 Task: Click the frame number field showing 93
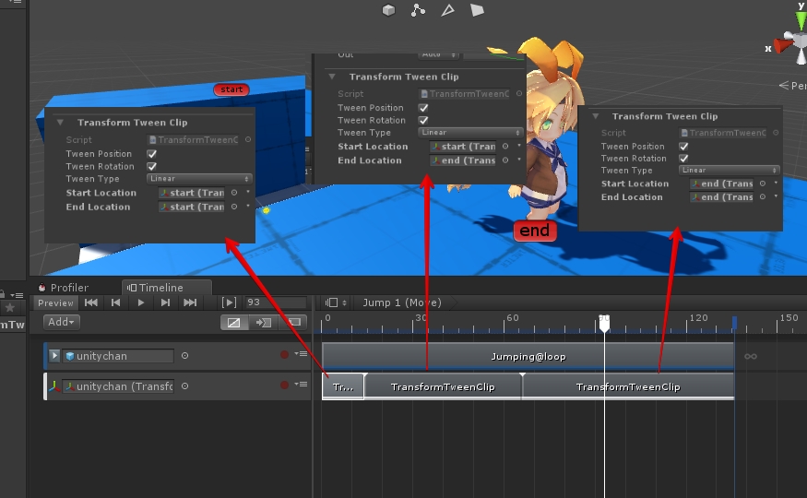click(x=276, y=302)
